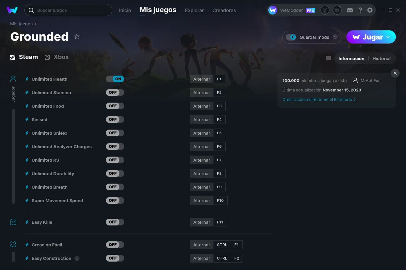406x270 pixels.
Task: Select the crafting category icon
Action: click(13, 244)
